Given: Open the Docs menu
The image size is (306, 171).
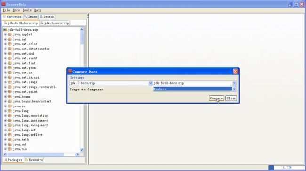Looking at the screenshot, I should 16,10.
